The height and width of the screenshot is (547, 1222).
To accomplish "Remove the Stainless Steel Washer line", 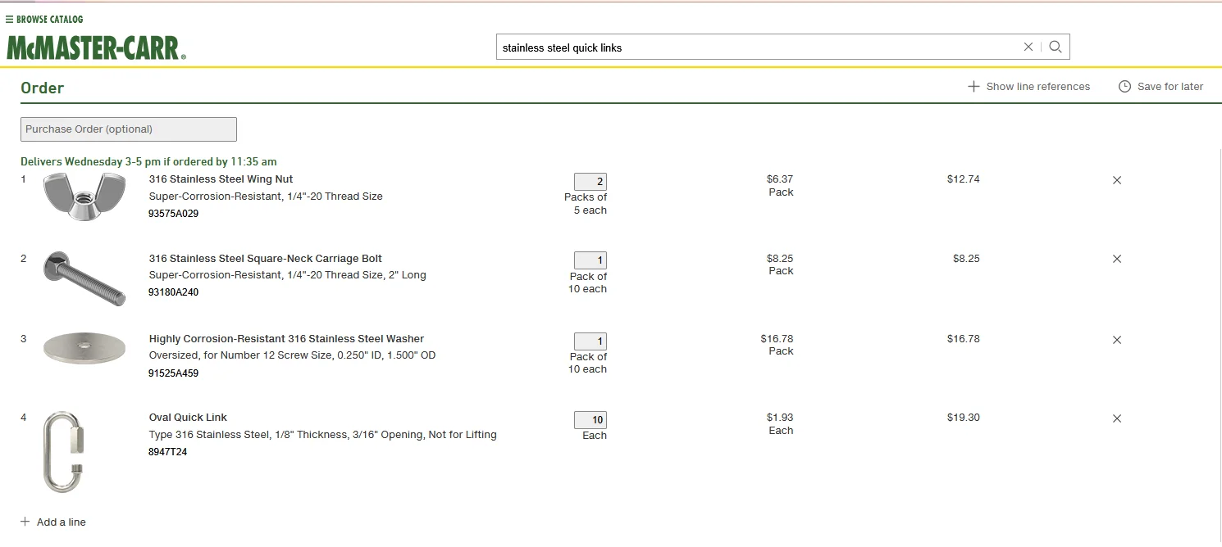I will point(1116,340).
